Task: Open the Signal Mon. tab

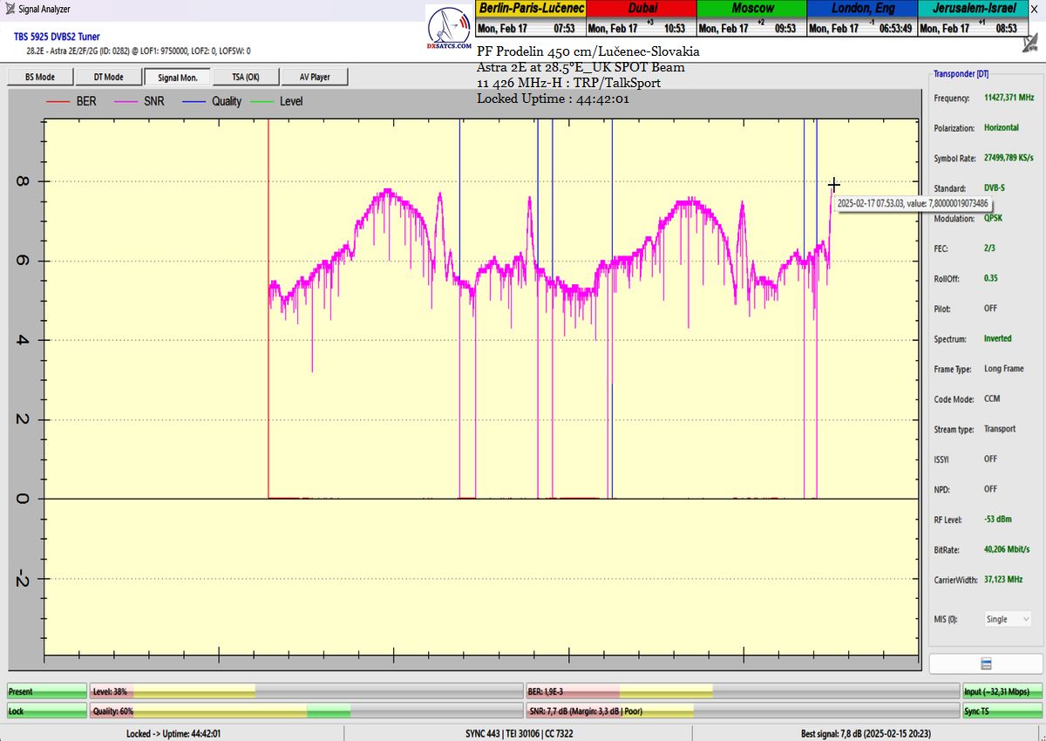Action: [177, 77]
